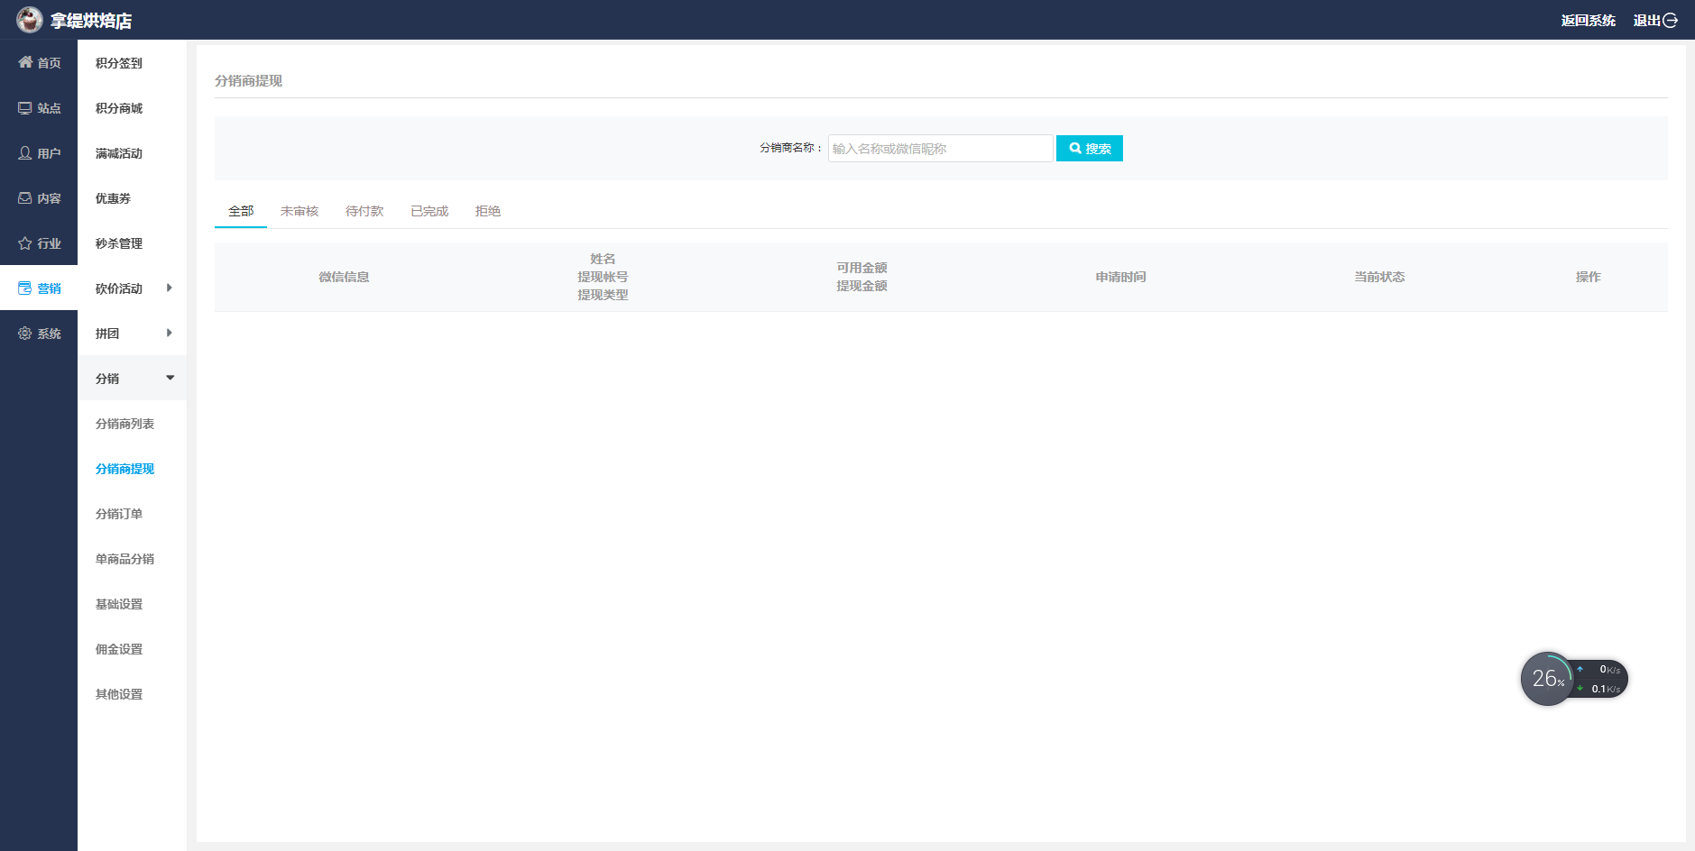This screenshot has height=851, width=1695.
Task: Click the monitor icon beside 站点
Action: tap(25, 108)
